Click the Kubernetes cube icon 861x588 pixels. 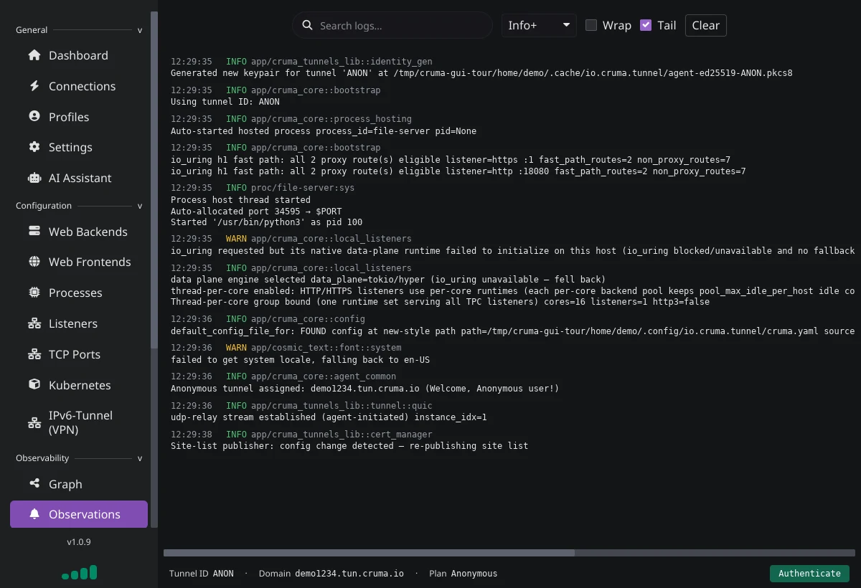34,385
